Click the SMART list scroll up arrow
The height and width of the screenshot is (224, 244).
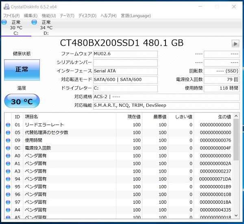tap(236, 116)
